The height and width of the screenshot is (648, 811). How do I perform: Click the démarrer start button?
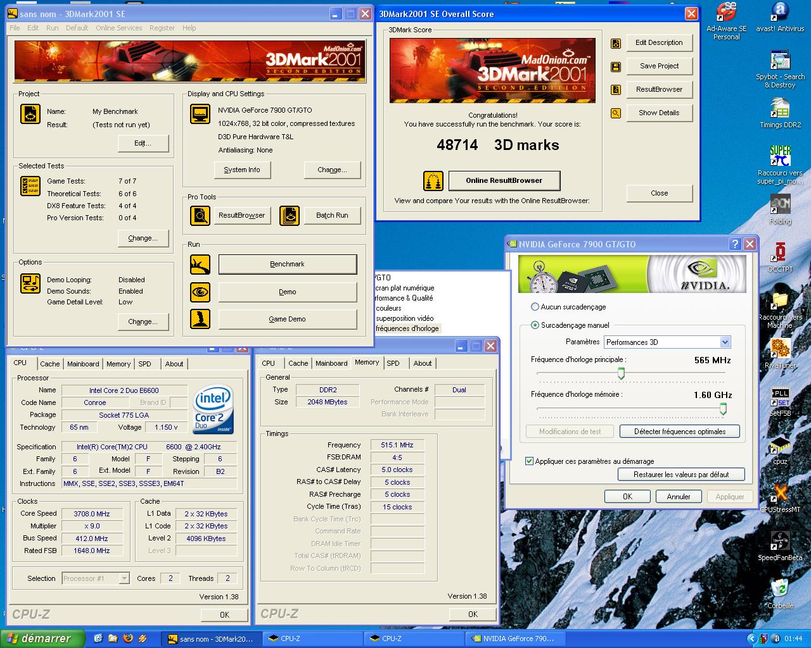(42, 639)
